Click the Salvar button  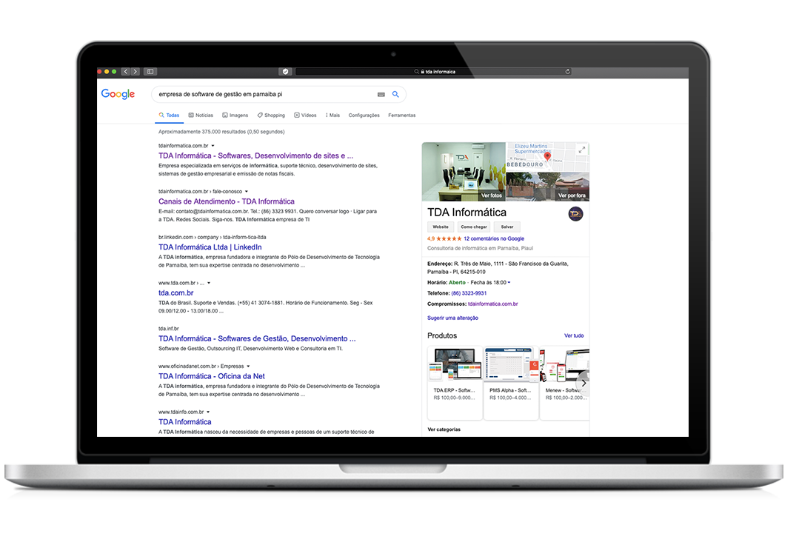[x=507, y=227]
